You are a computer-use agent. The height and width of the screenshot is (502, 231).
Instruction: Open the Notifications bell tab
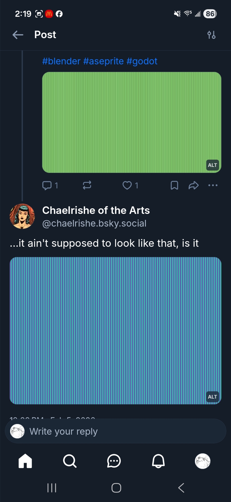tap(158, 461)
